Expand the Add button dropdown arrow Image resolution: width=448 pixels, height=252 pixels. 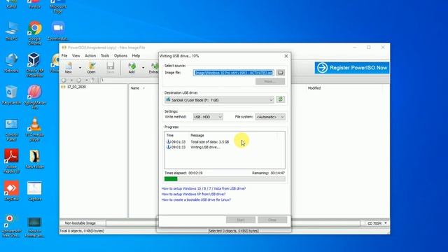pos(143,68)
